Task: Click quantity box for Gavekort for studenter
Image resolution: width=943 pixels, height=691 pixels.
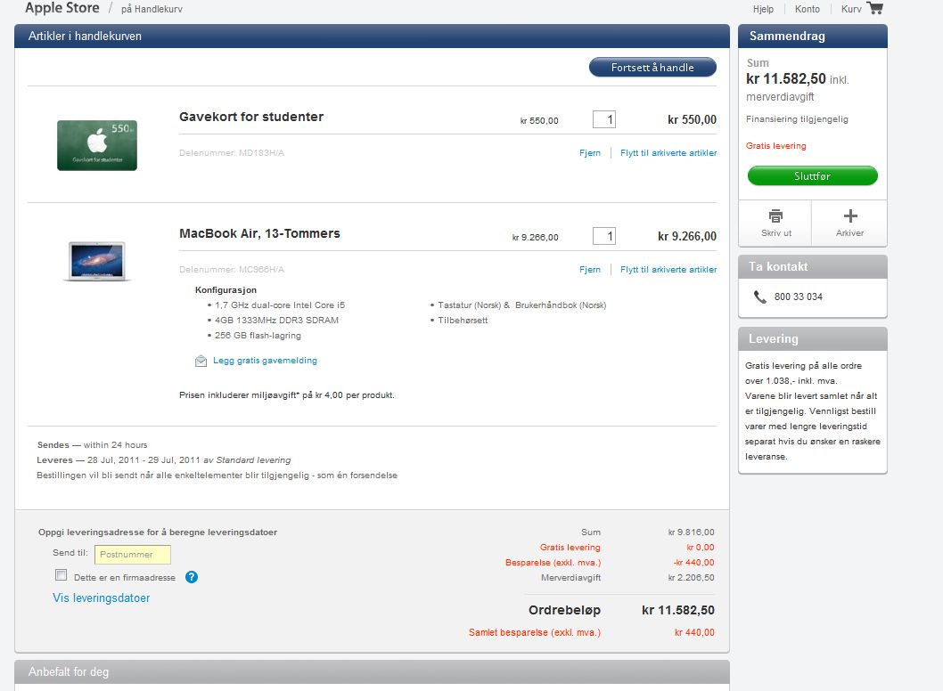Action: click(603, 119)
